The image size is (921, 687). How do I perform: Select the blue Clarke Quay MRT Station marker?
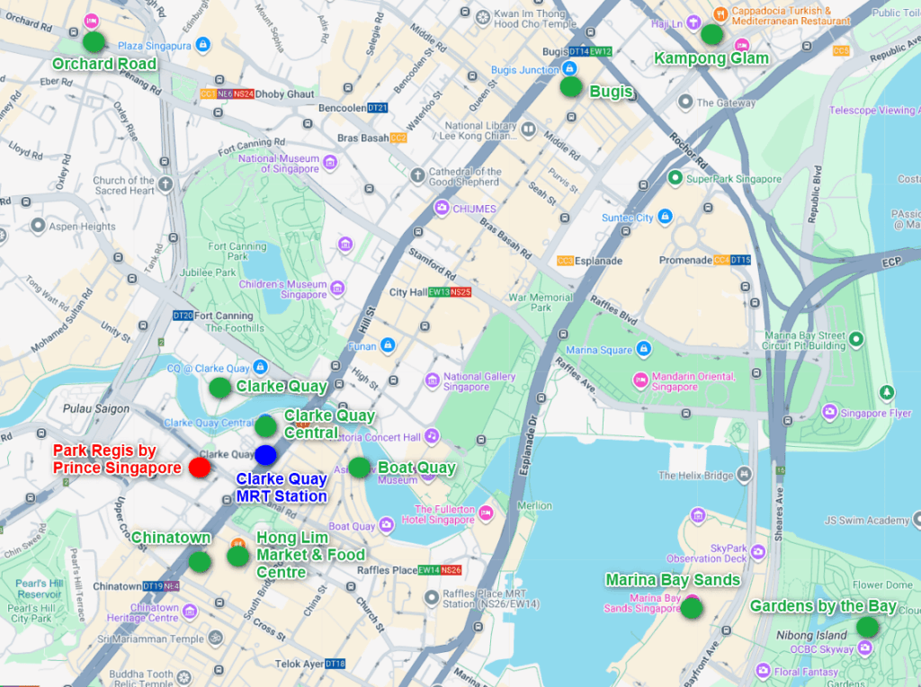tap(265, 455)
